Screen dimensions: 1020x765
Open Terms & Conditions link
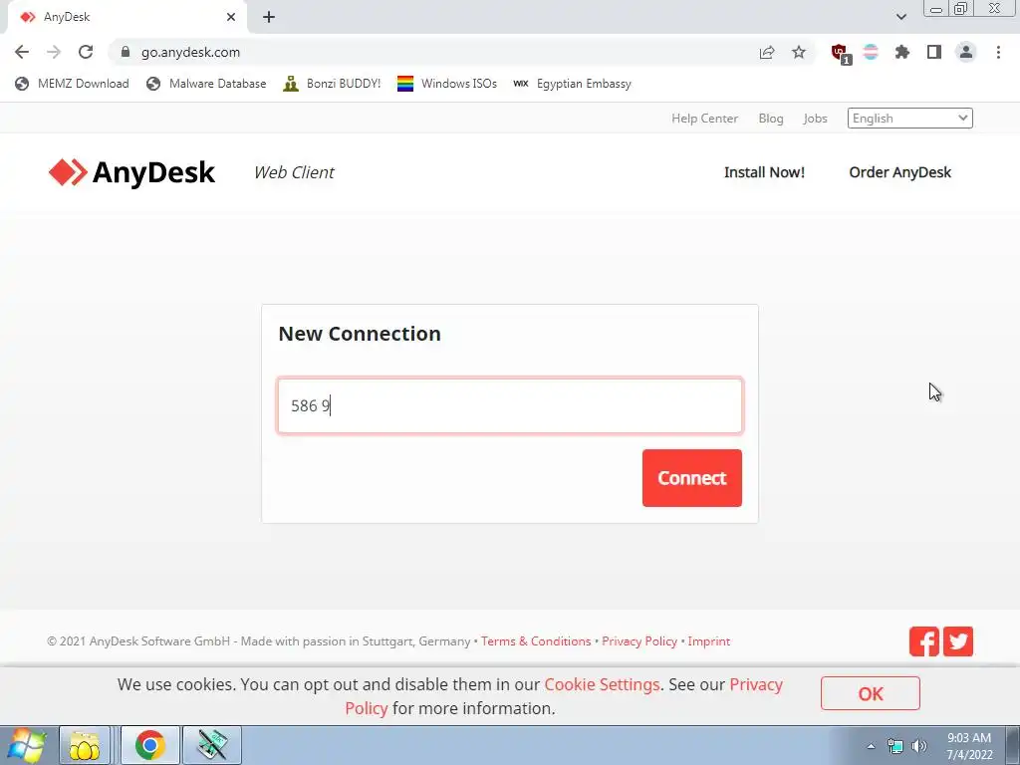(x=536, y=641)
